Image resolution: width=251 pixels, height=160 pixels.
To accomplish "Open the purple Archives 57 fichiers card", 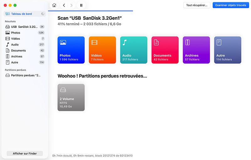I will coord(196,50).
